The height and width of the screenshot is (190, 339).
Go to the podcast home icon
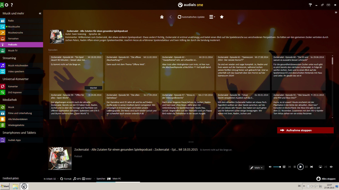coord(162,17)
